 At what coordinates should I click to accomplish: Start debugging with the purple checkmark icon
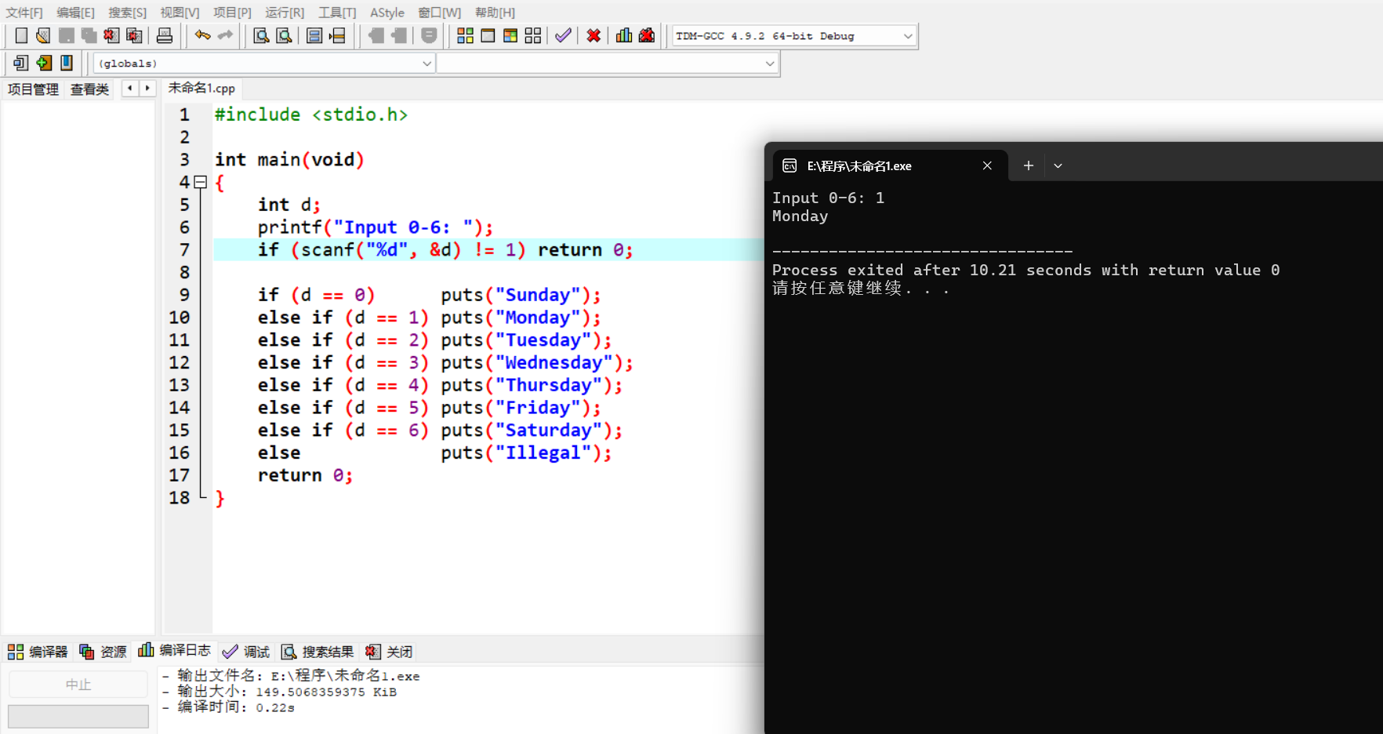point(563,35)
